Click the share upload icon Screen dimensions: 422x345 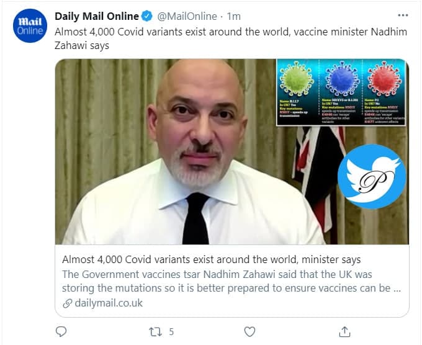click(344, 331)
